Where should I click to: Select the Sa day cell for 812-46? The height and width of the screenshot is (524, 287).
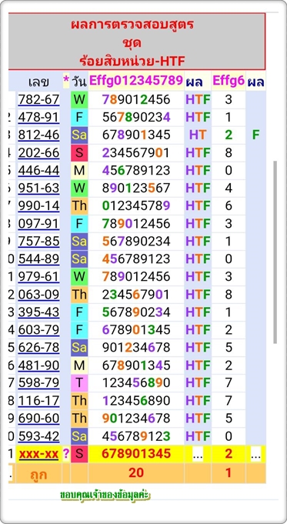tap(79, 135)
